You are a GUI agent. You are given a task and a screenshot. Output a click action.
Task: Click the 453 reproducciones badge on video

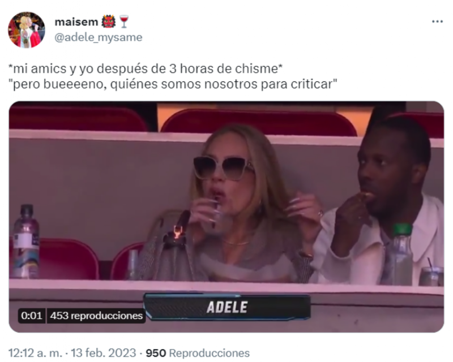point(96,316)
